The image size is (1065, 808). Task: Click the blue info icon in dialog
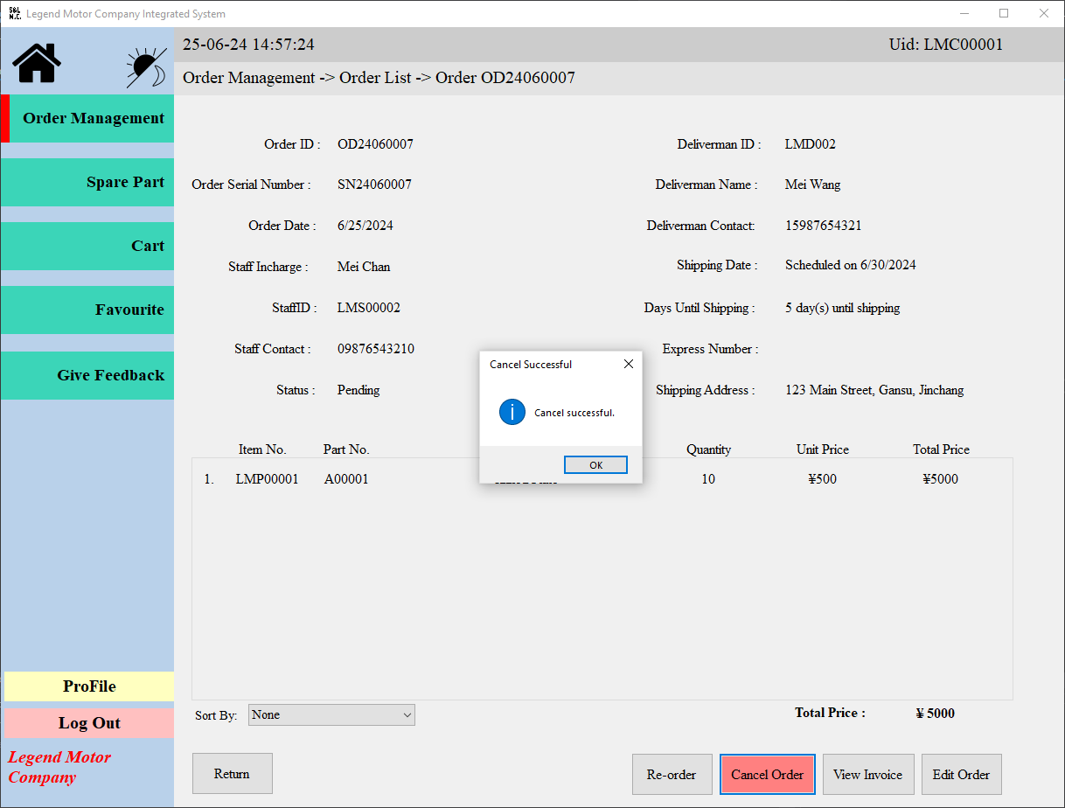click(x=512, y=413)
